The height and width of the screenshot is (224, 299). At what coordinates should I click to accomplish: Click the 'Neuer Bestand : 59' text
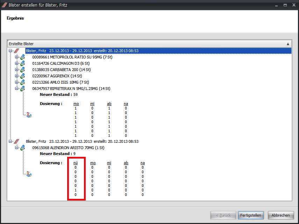59,94
